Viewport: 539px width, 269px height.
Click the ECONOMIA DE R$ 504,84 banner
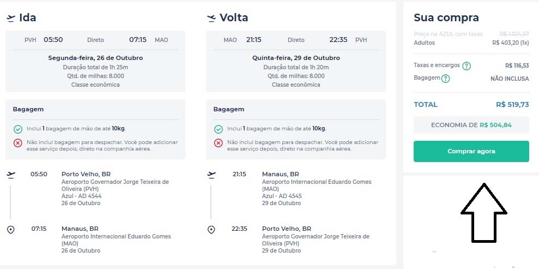pos(471,125)
